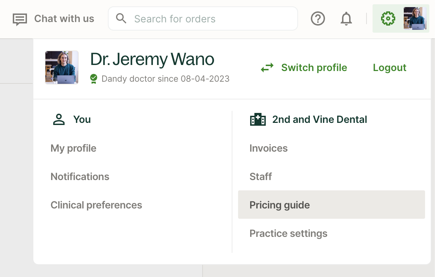Open notifications bell icon
435x277 pixels.
346,19
